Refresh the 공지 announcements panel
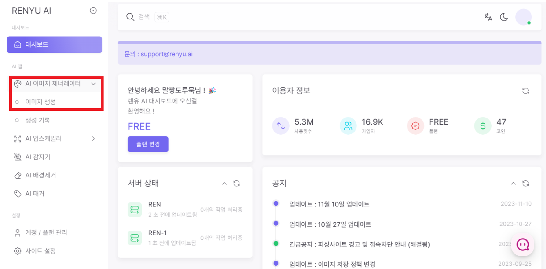Screen dimensions: 546x269 point(525,183)
